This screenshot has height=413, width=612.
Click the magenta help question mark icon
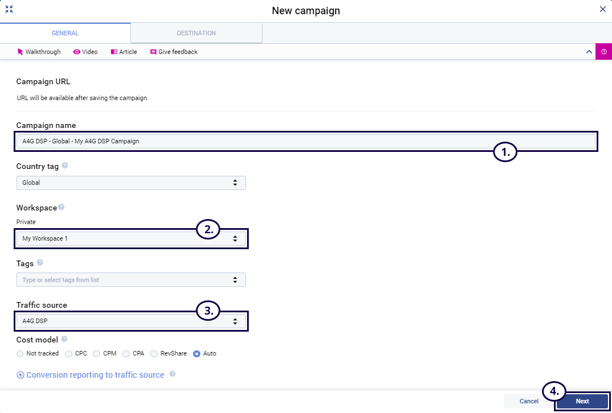(x=603, y=52)
